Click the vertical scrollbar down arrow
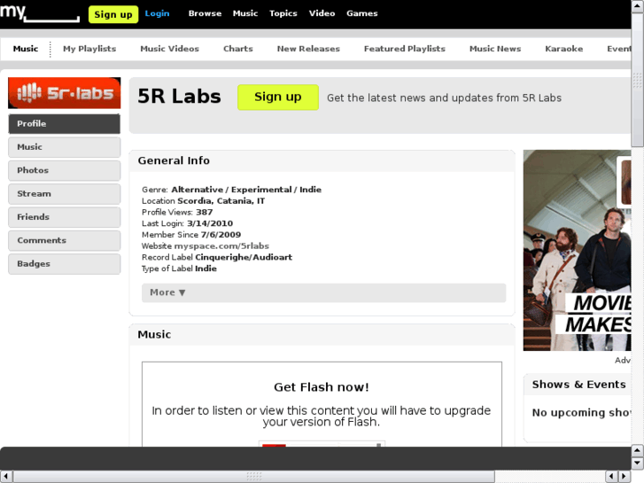 (x=638, y=464)
